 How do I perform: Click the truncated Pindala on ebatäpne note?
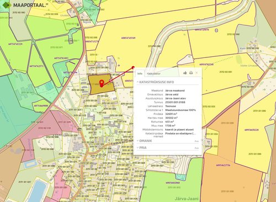(181, 134)
